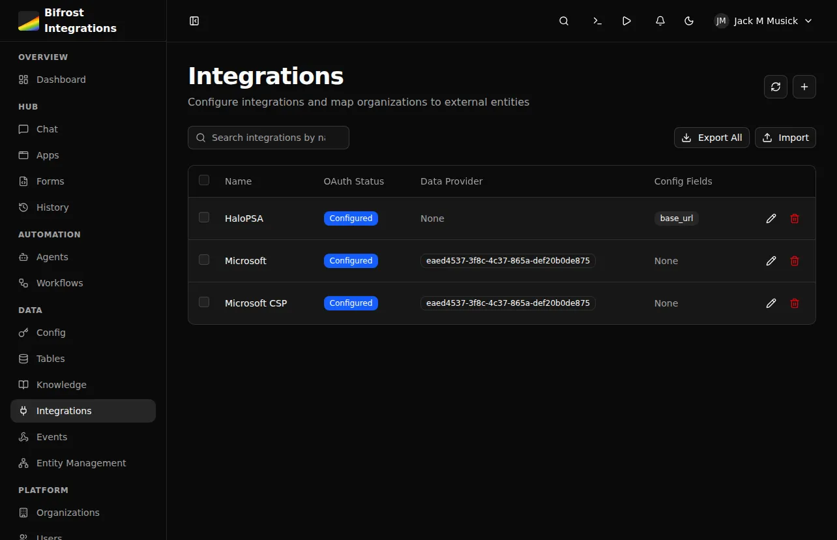This screenshot has height=540, width=837.
Task: Select the checkbox for the HaloPSA row
Action: pos(203,218)
